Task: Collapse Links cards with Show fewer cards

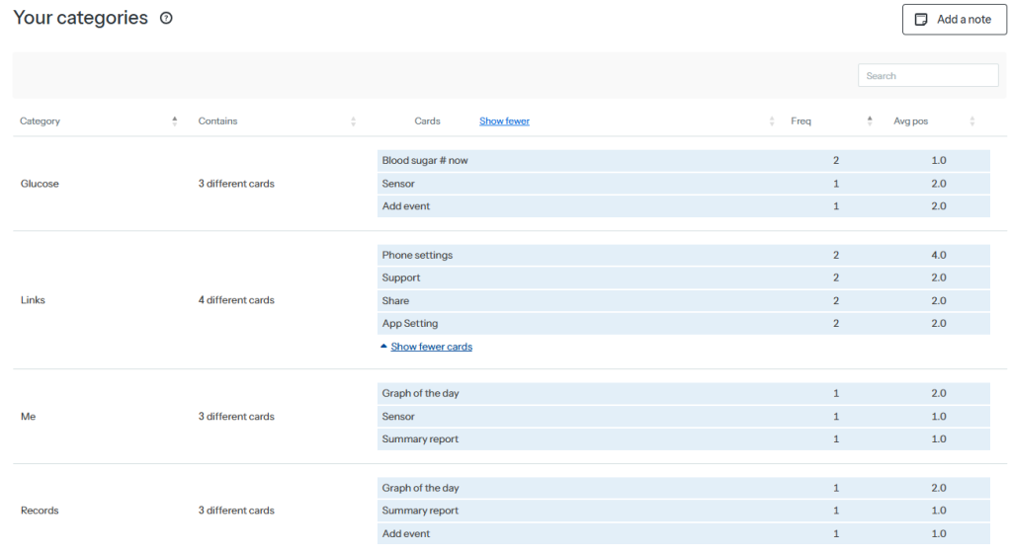Action: 431,347
